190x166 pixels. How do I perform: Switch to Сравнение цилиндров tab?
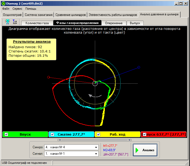tap(71, 15)
